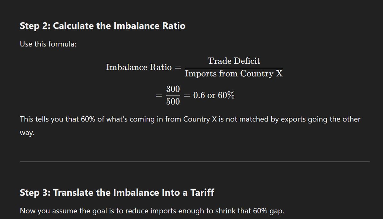Click 'Imbalance Ratio' label in the formula
This screenshot has width=383, height=219.
139,67
